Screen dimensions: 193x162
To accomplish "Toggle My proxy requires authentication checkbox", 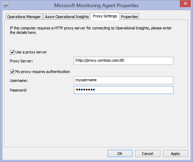I will (x=12, y=72).
